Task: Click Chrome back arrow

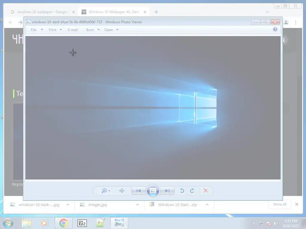Action: pos(11,22)
